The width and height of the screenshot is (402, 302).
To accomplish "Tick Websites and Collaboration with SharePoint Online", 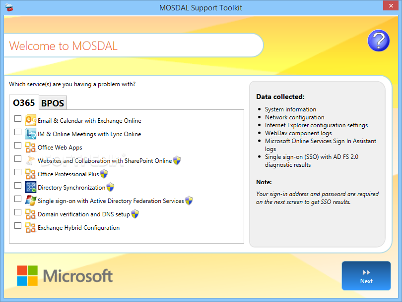I will [x=18, y=158].
